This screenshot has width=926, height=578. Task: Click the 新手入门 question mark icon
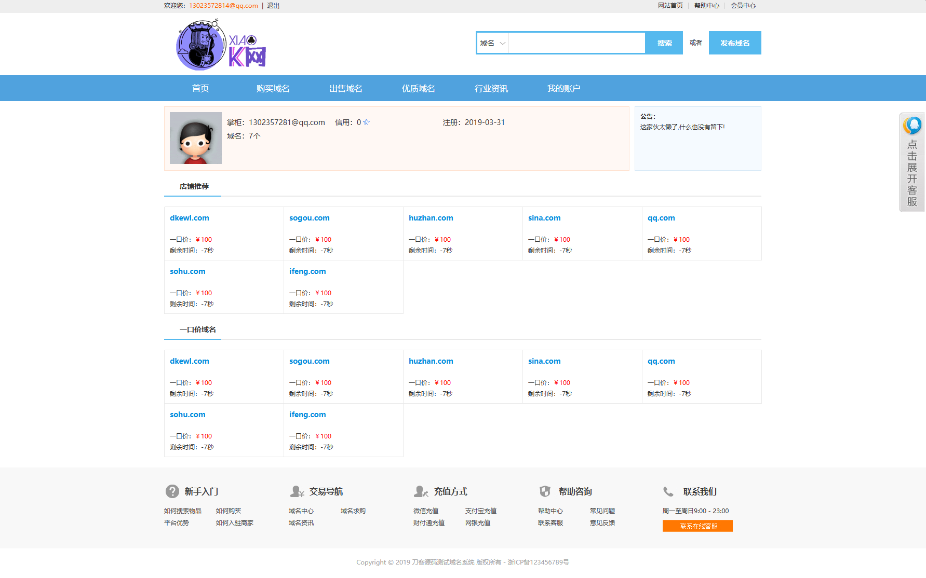pyautogui.click(x=172, y=491)
